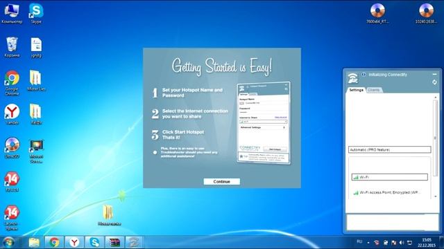Image resolution: width=444 pixels, height=249 pixels.
Task: Select the 14 game icon with single-line label
Action: (12, 182)
